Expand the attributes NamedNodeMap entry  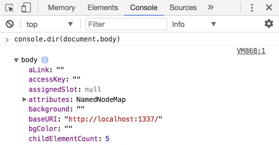click(x=24, y=99)
